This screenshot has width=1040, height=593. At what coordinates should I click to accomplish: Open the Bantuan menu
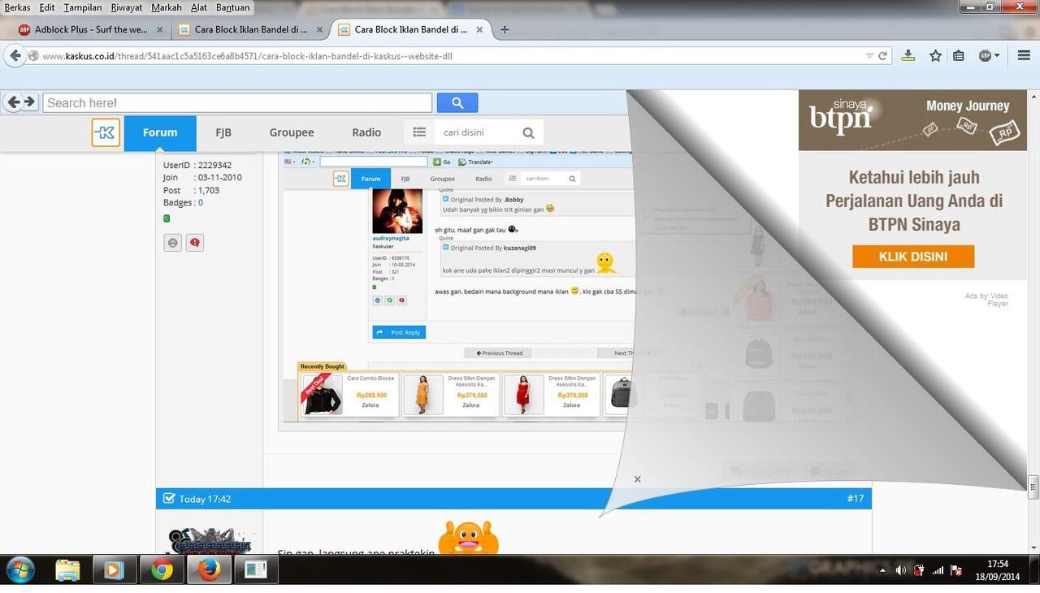(x=232, y=7)
